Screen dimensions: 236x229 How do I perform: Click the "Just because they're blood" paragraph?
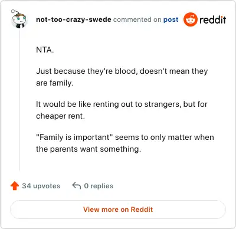(x=122, y=77)
